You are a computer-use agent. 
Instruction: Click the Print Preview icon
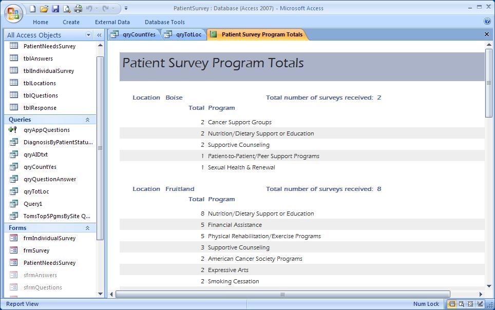(66, 9)
